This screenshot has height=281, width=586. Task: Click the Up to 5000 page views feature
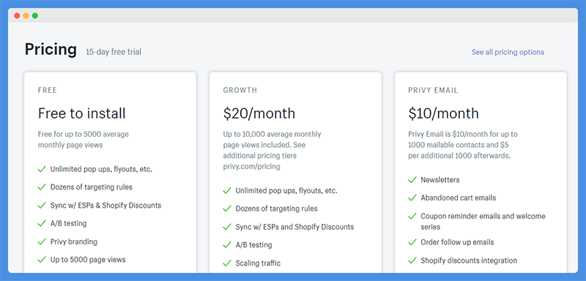(x=88, y=260)
